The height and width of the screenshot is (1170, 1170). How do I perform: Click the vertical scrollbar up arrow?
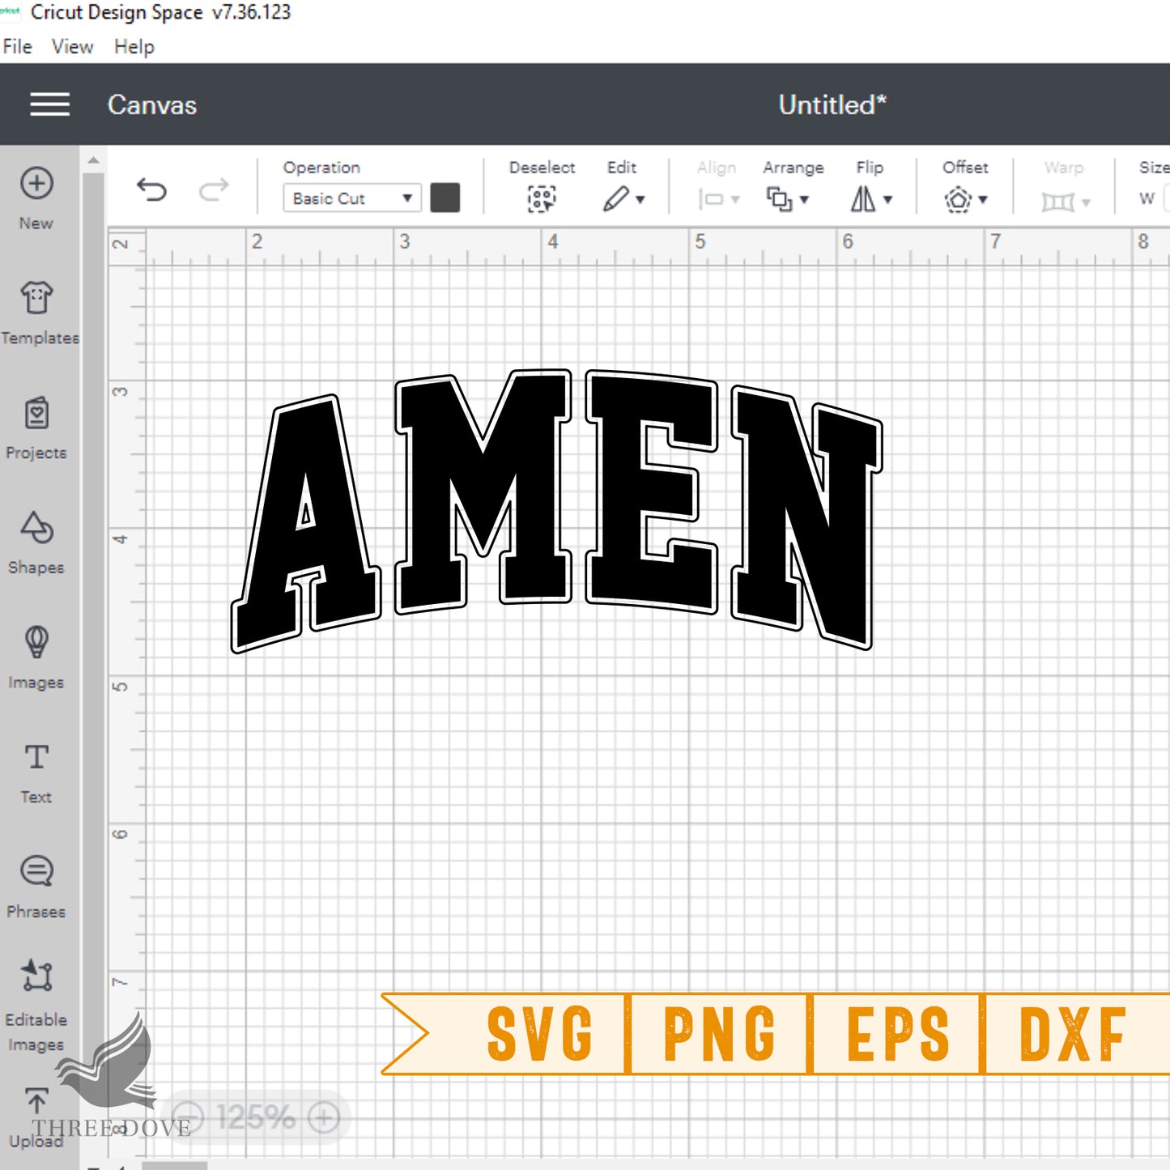pyautogui.click(x=94, y=160)
